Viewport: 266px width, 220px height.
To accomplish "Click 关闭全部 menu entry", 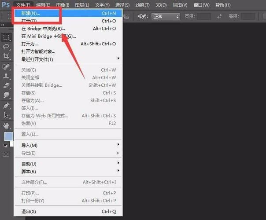I will click(68, 77).
